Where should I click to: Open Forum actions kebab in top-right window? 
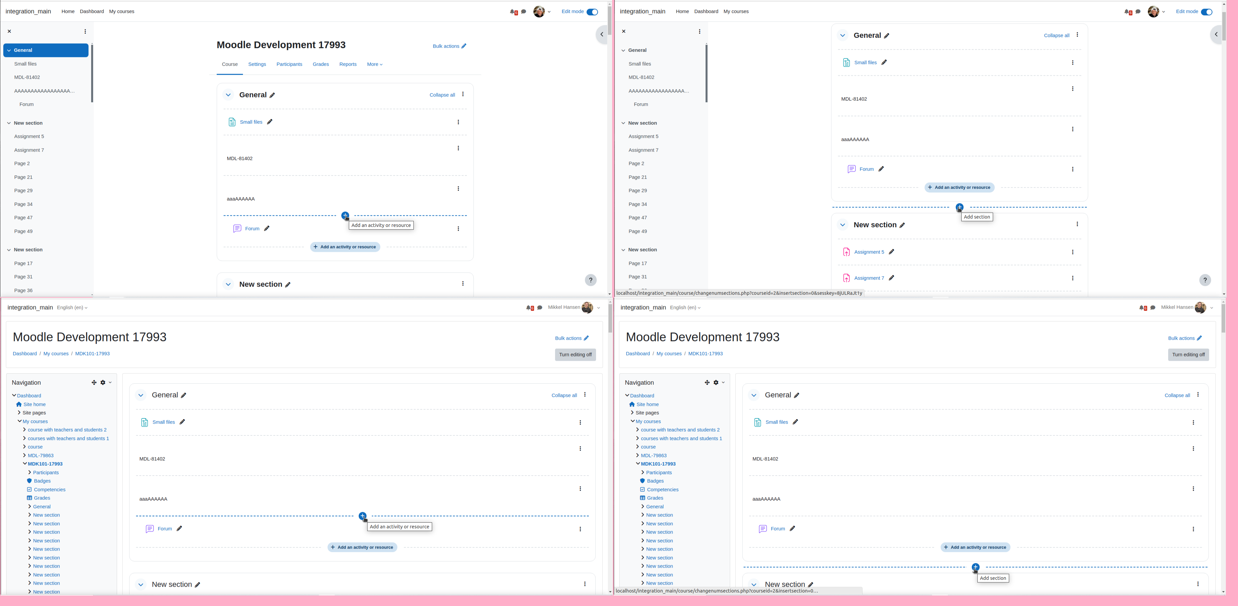[x=1072, y=169]
